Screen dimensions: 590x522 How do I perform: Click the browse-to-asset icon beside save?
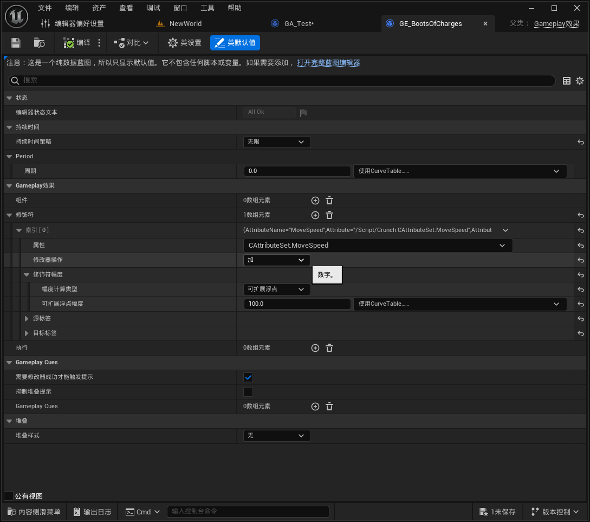point(39,43)
